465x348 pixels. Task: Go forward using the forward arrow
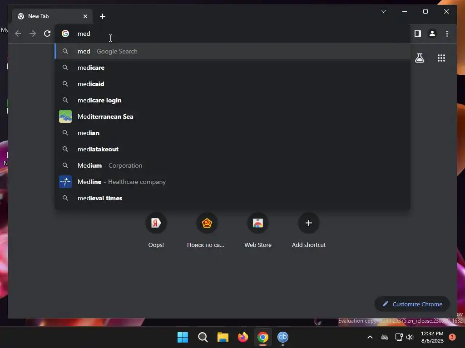pyautogui.click(x=33, y=34)
